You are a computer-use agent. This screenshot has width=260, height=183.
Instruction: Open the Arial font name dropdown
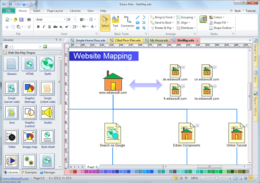point(65,20)
